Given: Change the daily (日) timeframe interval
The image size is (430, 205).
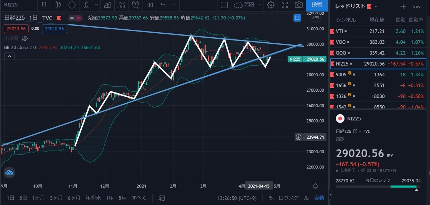Looking at the screenshot, I should tap(44, 5).
